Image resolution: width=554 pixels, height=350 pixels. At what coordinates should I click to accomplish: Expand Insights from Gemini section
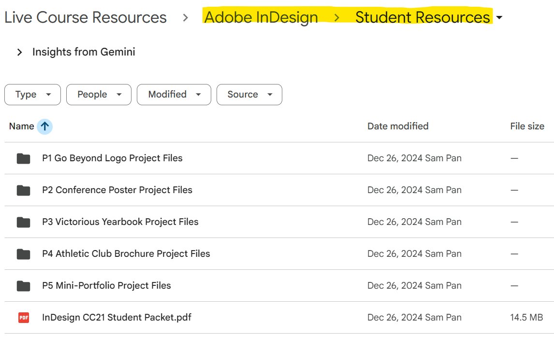(20, 52)
